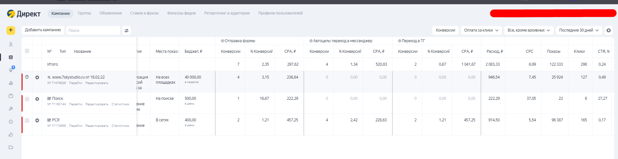Click the 400,00 daily budget cell
The height and width of the screenshot is (159, 618).
pyautogui.click(x=190, y=120)
